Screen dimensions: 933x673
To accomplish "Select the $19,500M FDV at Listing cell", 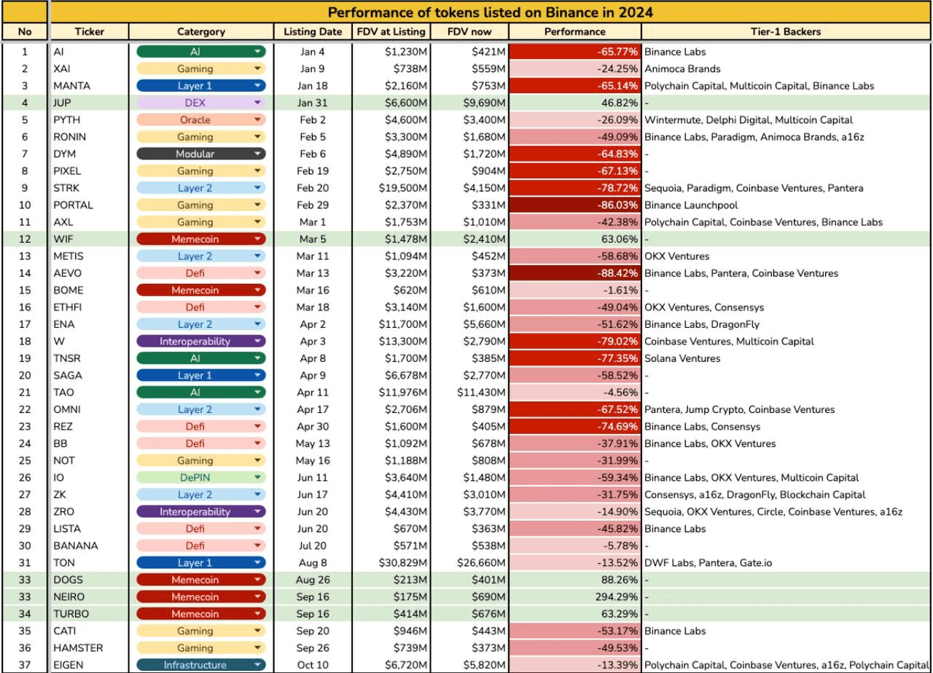I will pyautogui.click(x=391, y=188).
